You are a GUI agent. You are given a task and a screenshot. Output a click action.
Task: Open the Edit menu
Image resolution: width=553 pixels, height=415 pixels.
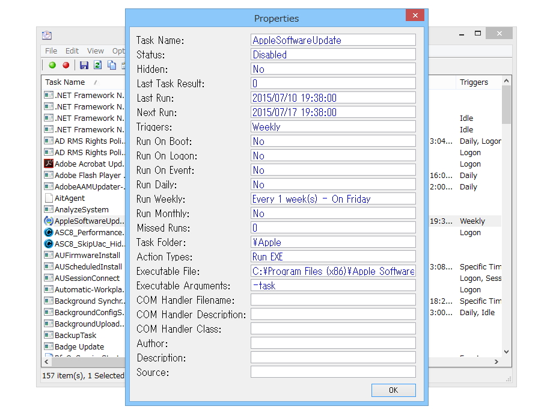tap(72, 51)
